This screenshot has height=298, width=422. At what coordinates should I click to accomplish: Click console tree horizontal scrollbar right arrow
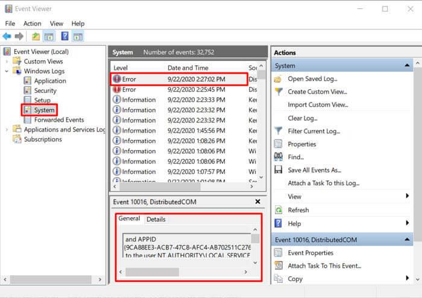click(x=100, y=279)
